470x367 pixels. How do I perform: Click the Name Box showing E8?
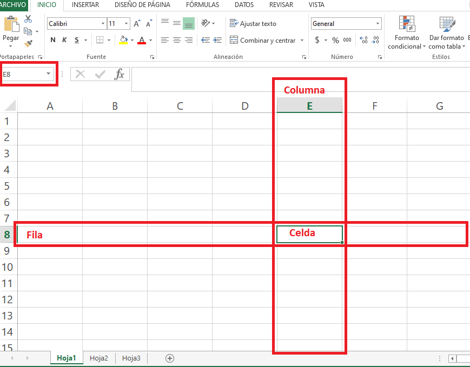pos(28,74)
